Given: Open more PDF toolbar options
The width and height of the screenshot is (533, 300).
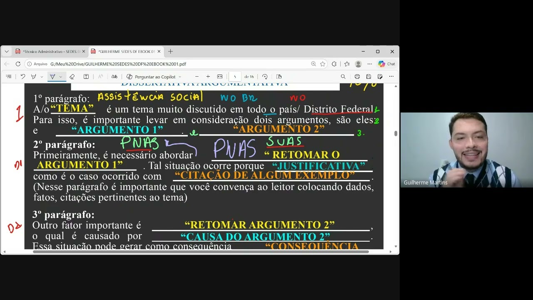Looking at the screenshot, I should [391, 77].
